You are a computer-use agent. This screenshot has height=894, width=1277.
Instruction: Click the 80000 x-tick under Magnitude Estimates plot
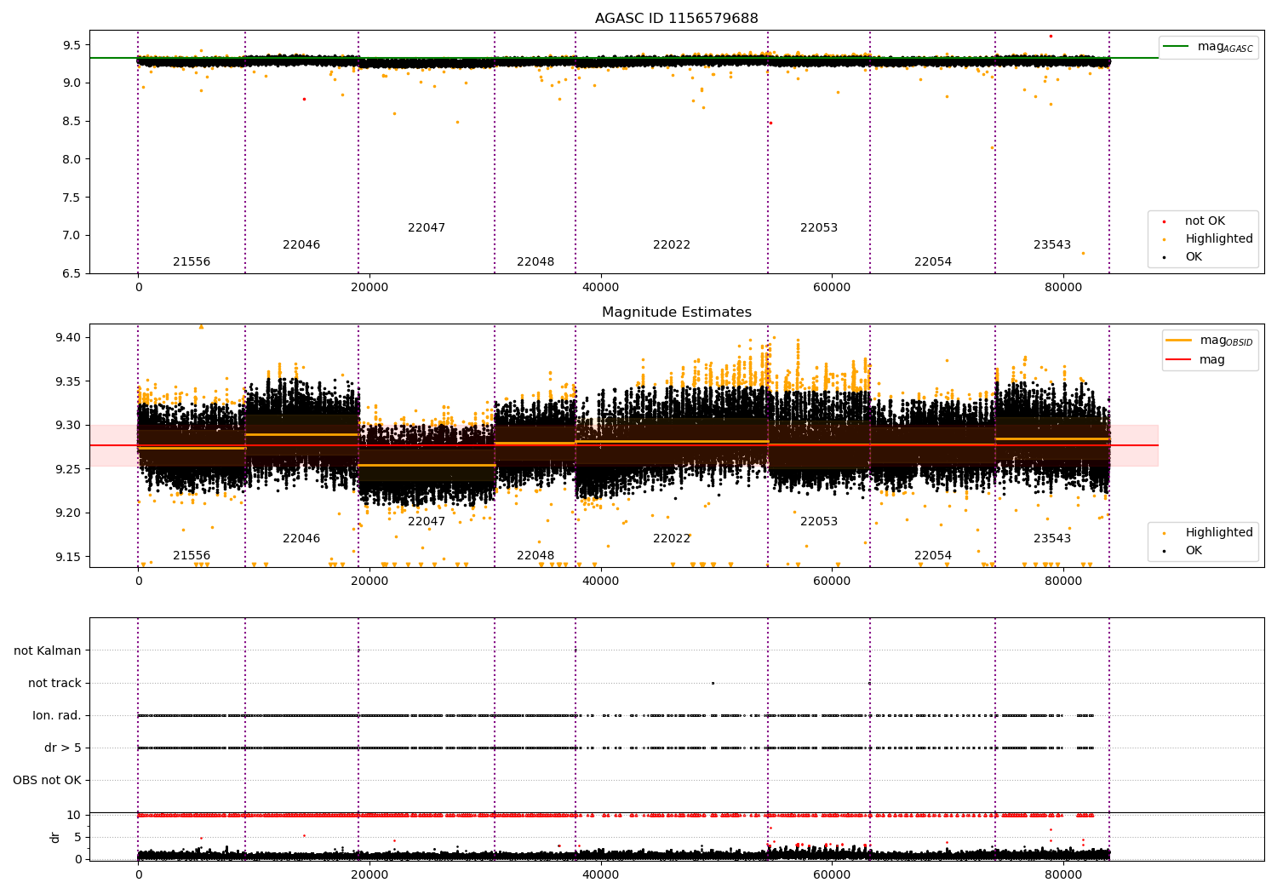[x=1063, y=581]
